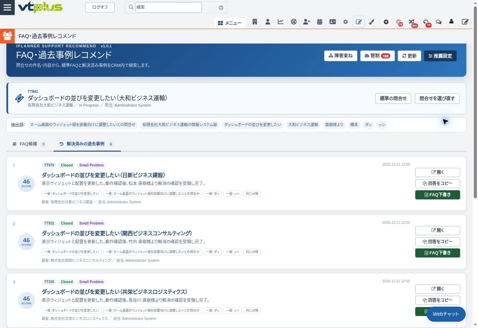Click the lifebuoy support icon
478x328 pixels.
pos(294,22)
